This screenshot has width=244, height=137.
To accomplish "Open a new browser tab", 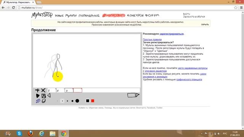I will [x=39, y=2].
